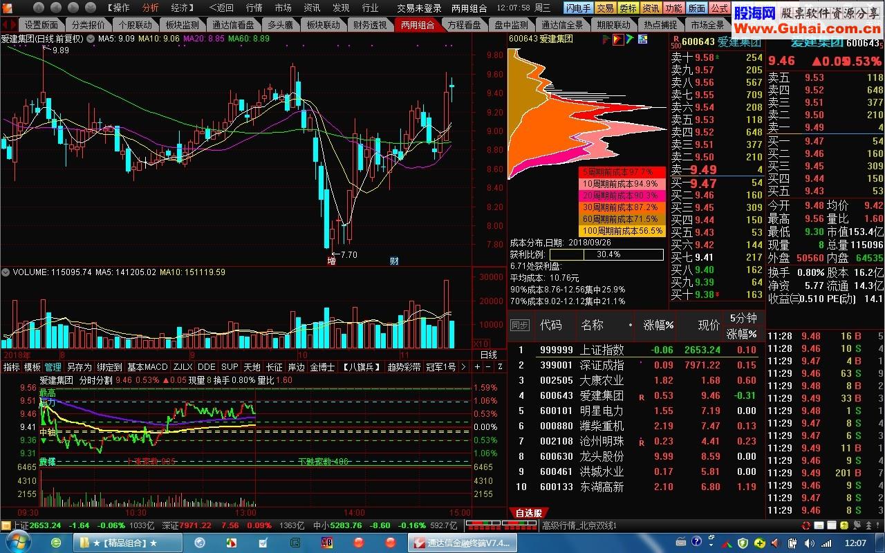
Task: Sort watchlist by 现价 column header
Action: [x=709, y=326]
